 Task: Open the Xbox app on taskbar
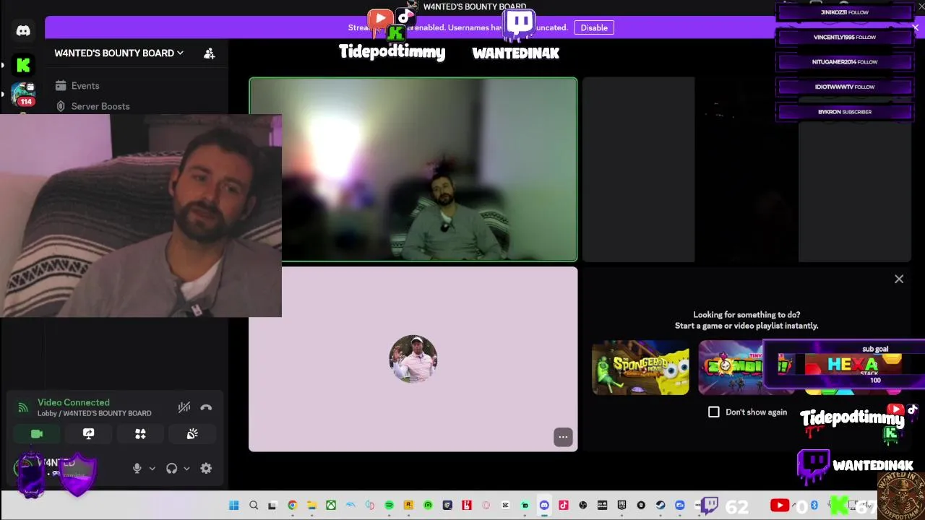coord(331,506)
